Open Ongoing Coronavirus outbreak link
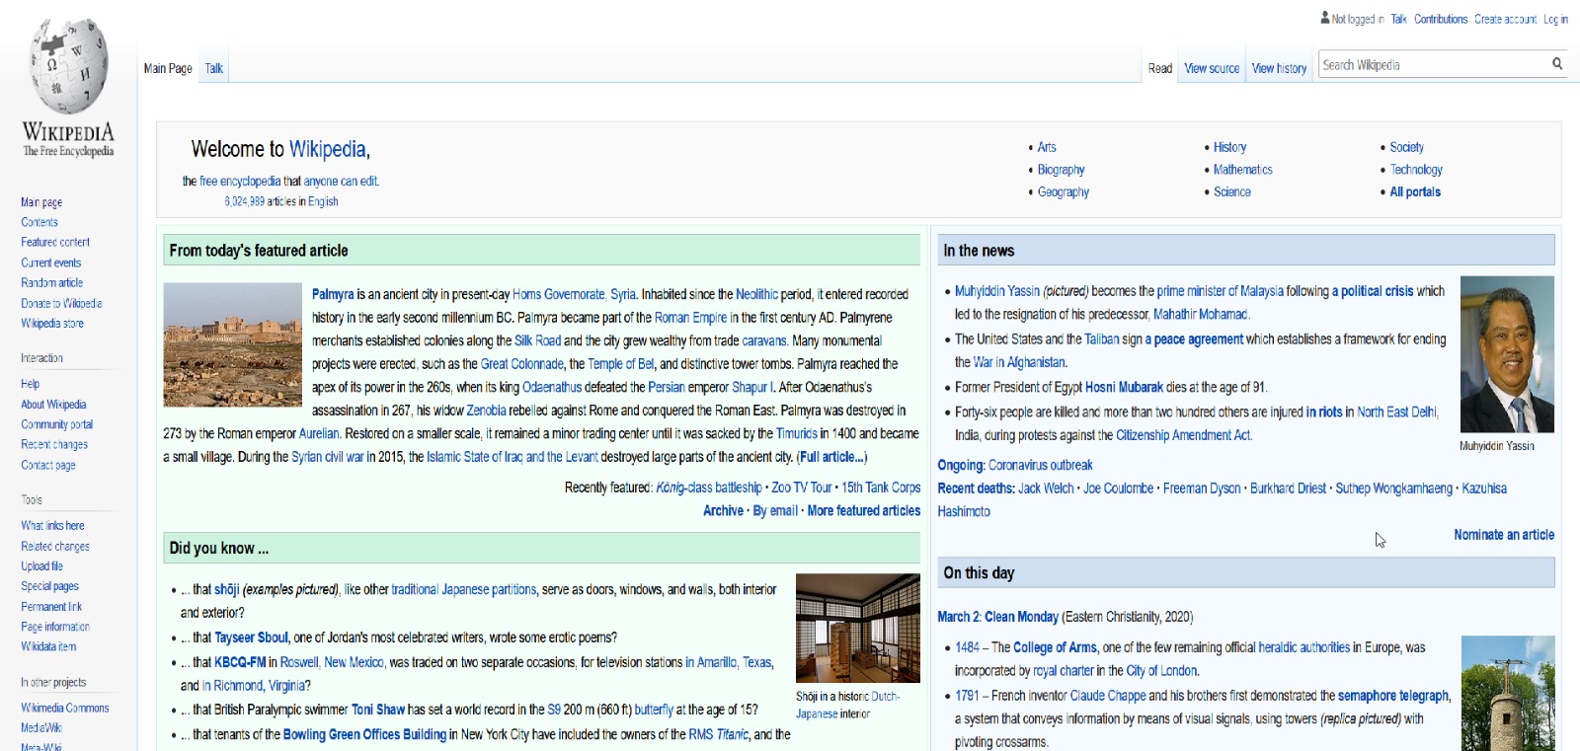The width and height of the screenshot is (1580, 751). pos(1040,465)
